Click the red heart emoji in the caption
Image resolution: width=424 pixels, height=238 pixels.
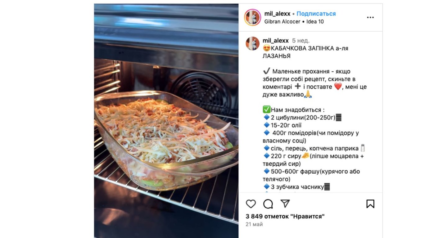tap(338, 87)
